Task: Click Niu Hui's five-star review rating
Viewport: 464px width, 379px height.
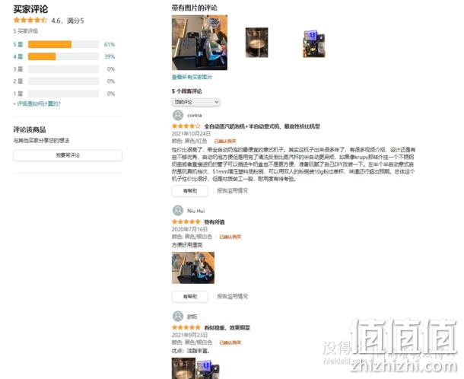Action: 186,221
